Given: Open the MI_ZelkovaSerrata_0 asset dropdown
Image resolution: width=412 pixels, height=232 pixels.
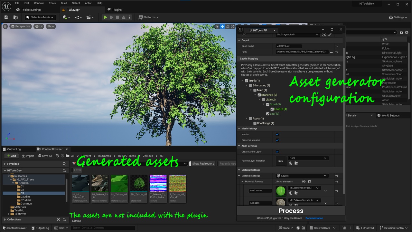Looking at the screenshot, I should pyautogui.click(x=304, y=200).
